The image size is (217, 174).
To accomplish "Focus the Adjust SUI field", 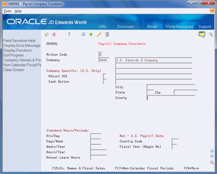I will point(105,76).
